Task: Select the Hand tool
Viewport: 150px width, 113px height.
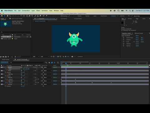Action: (7, 16)
